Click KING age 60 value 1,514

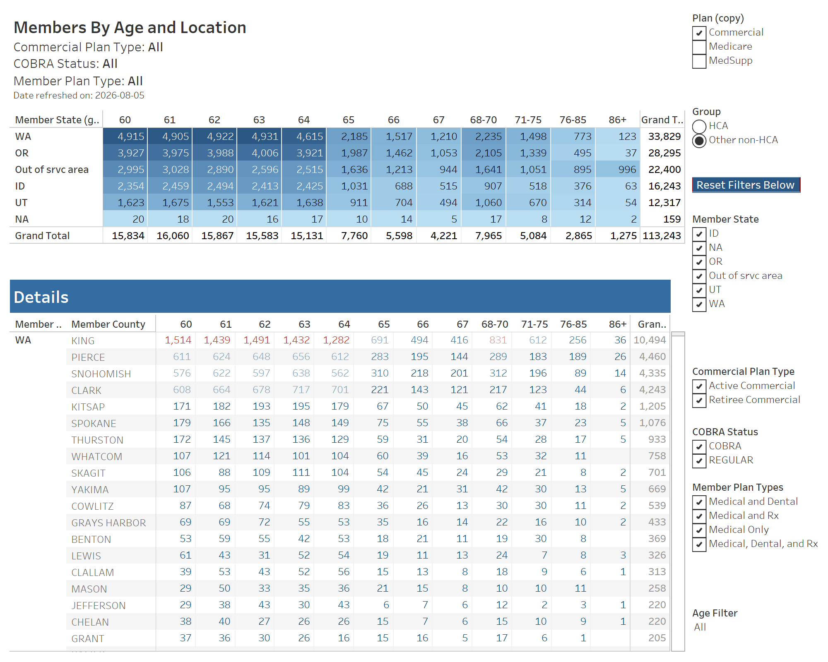point(178,340)
